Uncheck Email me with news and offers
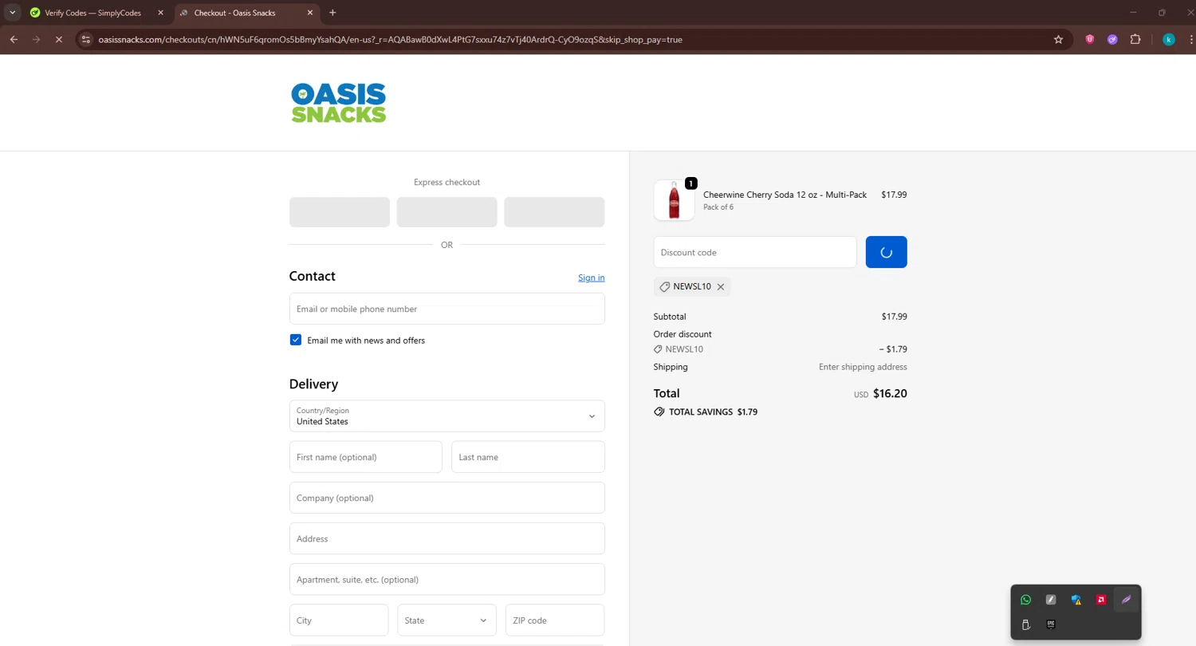The image size is (1196, 646). click(x=296, y=340)
